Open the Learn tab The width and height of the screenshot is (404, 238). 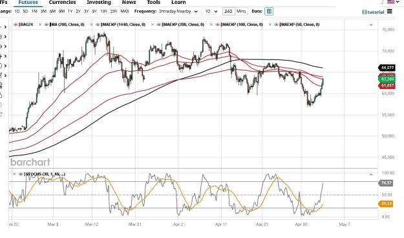(x=178, y=3)
